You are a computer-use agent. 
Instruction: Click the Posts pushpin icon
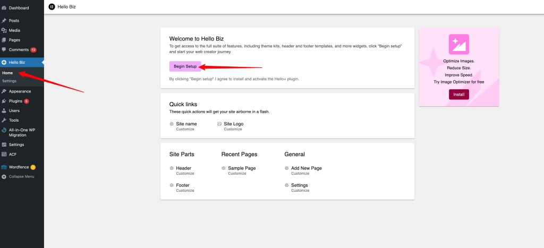click(x=4, y=21)
